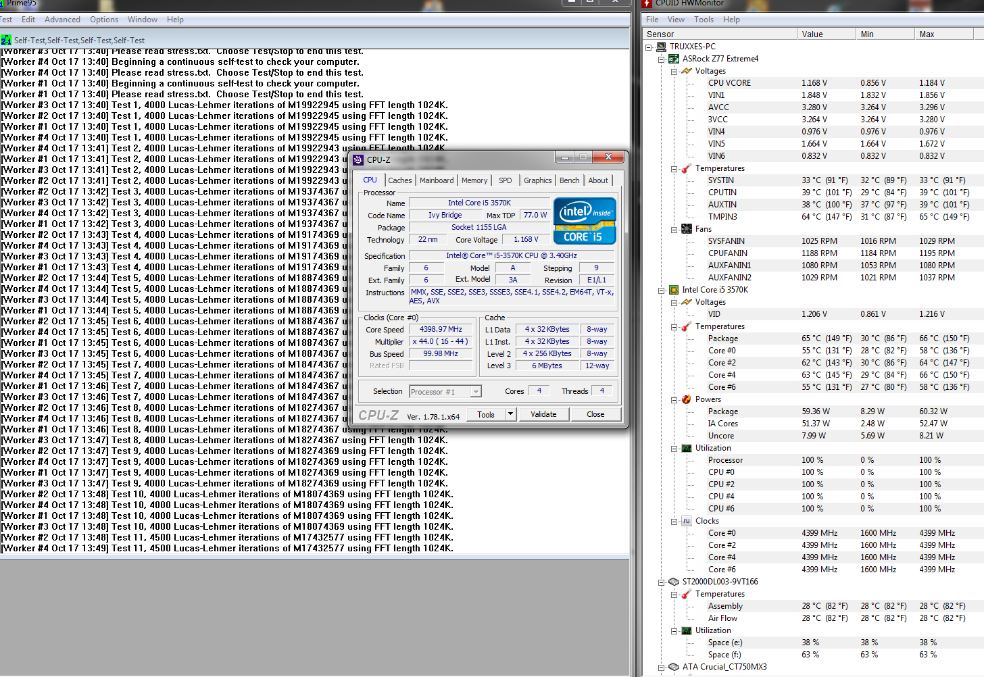Click the ST2000DL003-9VT166 hard drive icon

[x=674, y=582]
